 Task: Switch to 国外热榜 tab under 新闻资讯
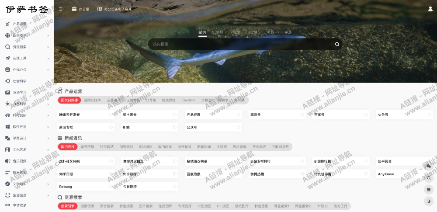pos(87,147)
